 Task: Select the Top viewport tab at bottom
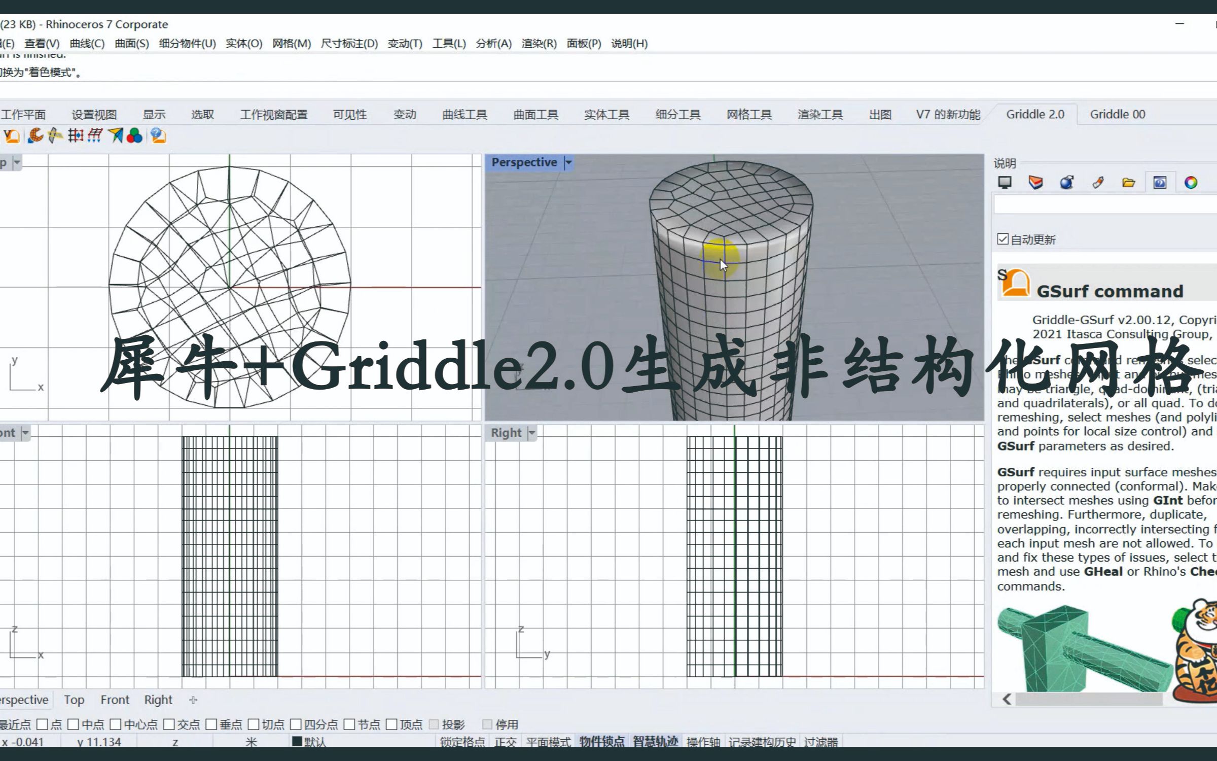(74, 700)
